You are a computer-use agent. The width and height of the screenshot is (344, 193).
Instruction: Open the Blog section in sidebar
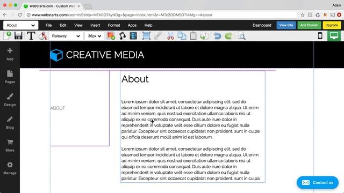point(10,123)
